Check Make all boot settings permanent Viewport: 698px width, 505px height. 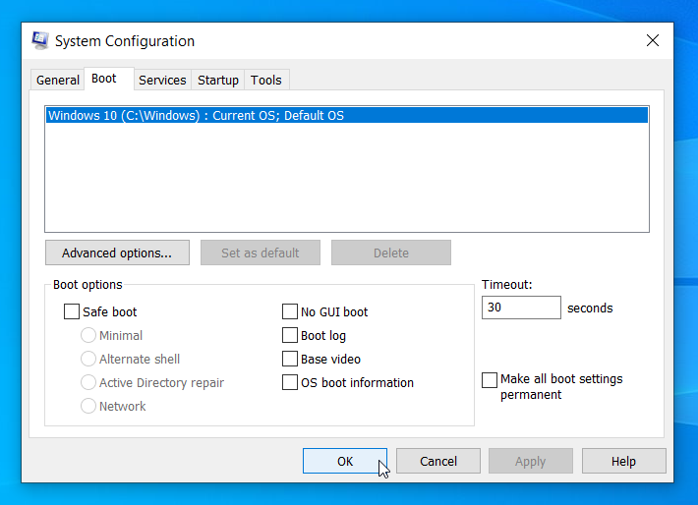(x=490, y=380)
